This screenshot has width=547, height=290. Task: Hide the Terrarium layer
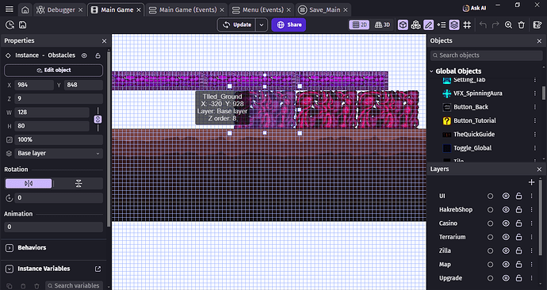506,237
